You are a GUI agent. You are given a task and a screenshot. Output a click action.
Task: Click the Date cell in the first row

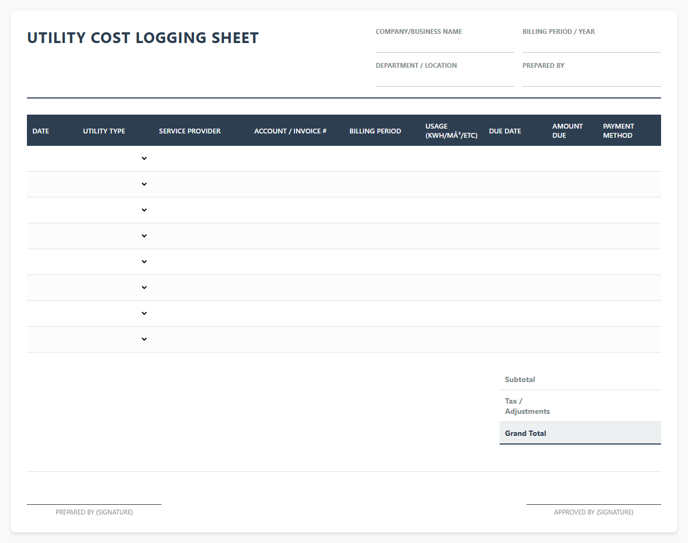tap(52, 158)
